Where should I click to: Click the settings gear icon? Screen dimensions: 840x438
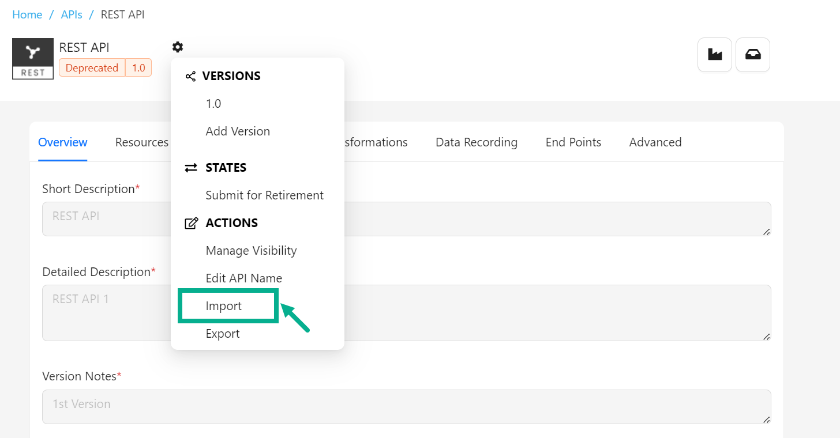(178, 47)
